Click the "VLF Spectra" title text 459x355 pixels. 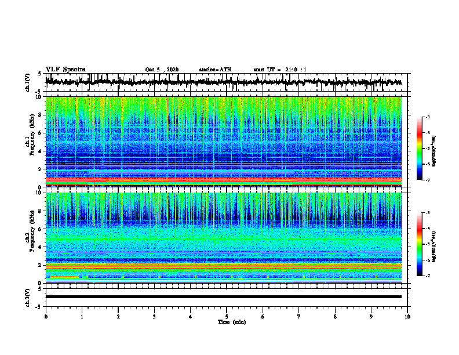[x=65, y=70]
